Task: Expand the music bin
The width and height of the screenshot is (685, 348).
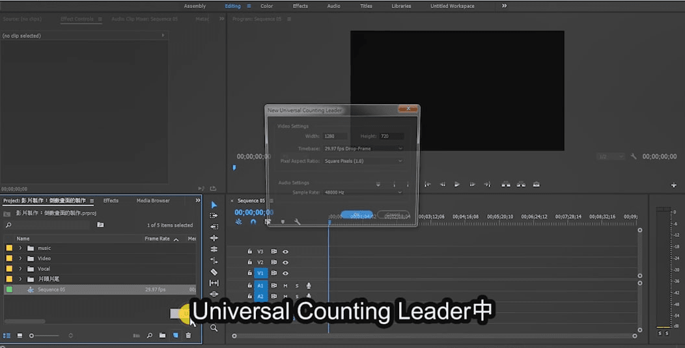Action: (x=20, y=248)
